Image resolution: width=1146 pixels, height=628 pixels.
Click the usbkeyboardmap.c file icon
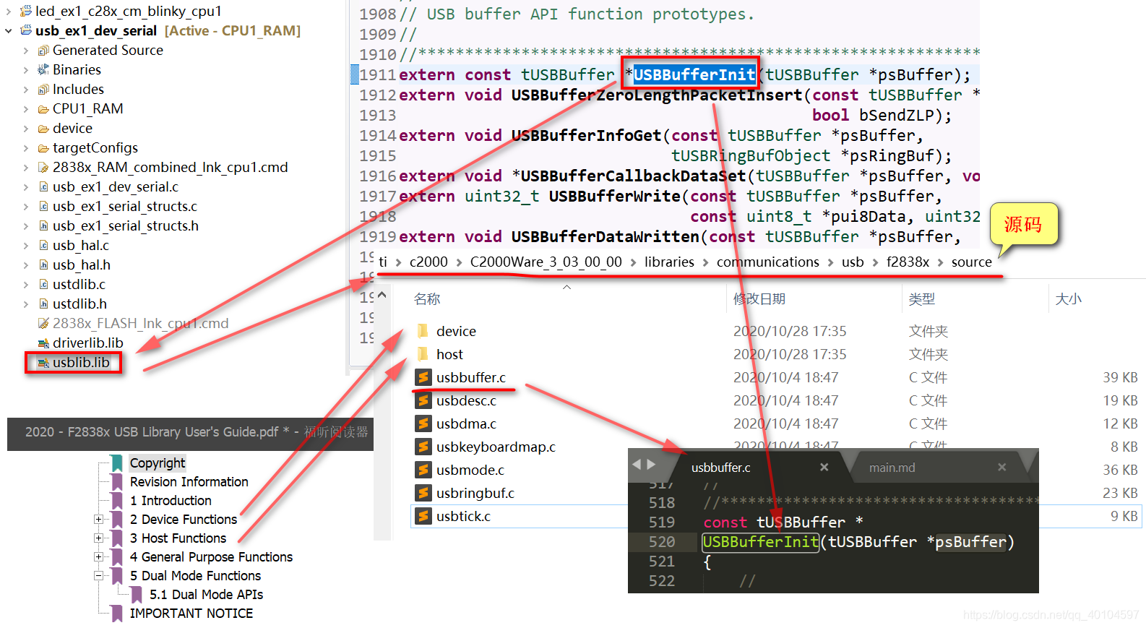pos(423,447)
